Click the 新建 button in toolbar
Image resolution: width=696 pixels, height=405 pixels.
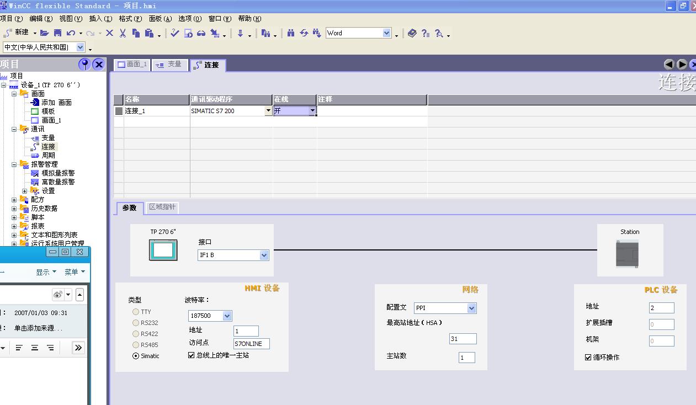(17, 33)
